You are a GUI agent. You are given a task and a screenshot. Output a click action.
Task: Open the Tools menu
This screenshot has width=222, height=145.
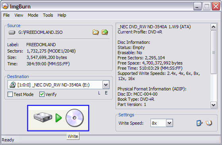tap(48, 15)
